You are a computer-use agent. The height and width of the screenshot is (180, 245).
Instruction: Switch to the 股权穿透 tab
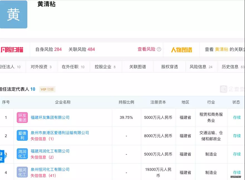pos(170,67)
